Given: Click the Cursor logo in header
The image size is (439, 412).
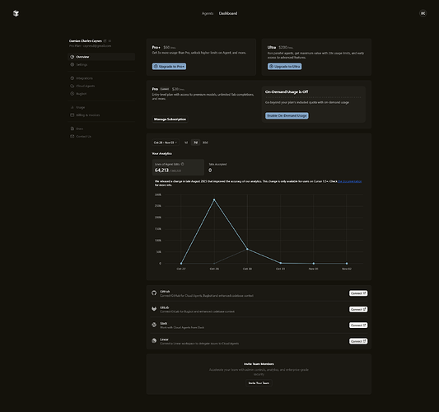Looking at the screenshot, I should point(16,13).
